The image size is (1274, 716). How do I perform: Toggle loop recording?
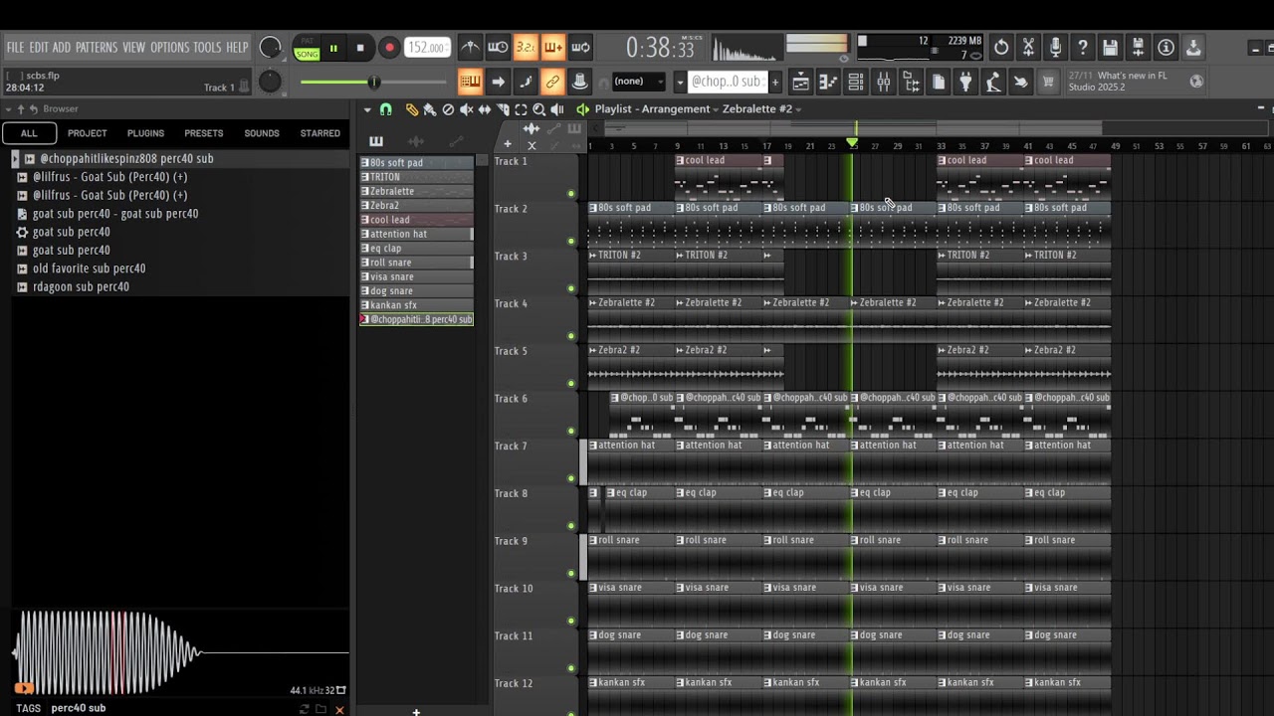(580, 47)
